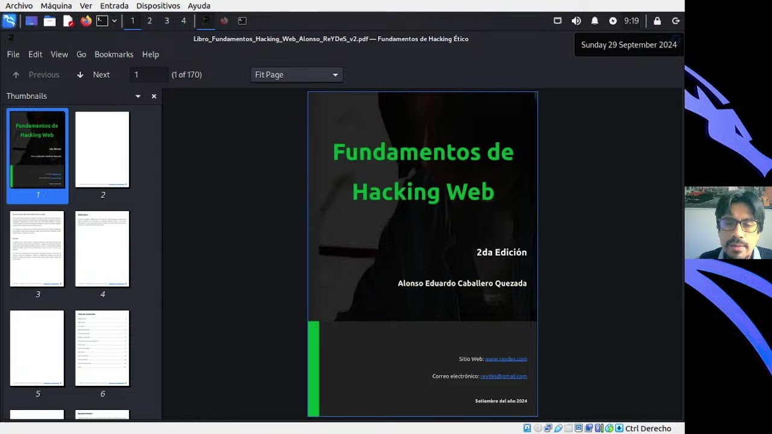Open the notifications bell icon
This screenshot has width=772, height=434.
tap(595, 20)
